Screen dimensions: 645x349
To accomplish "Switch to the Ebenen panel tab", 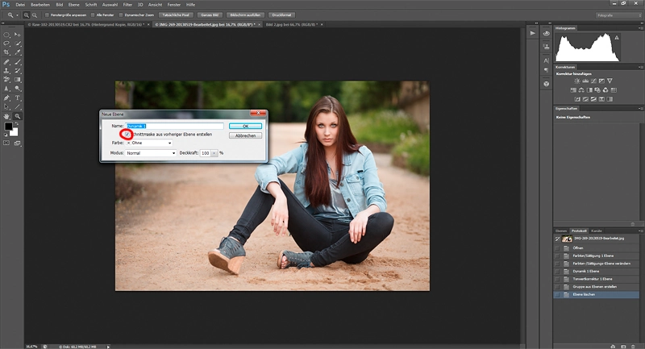I will coord(561,231).
